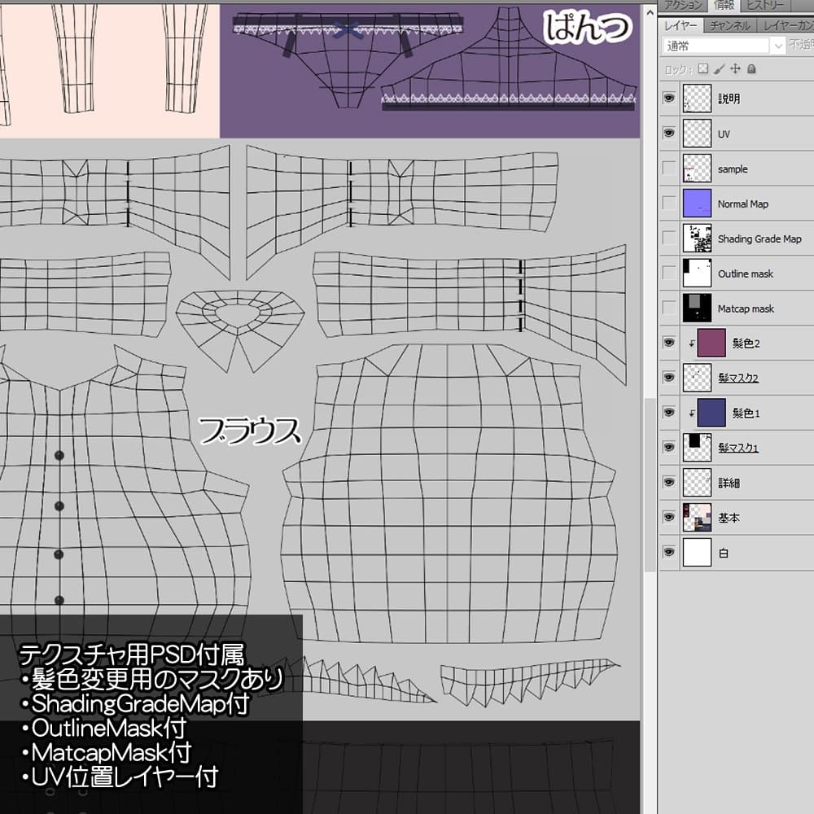Click the lock position move icon

point(736,69)
